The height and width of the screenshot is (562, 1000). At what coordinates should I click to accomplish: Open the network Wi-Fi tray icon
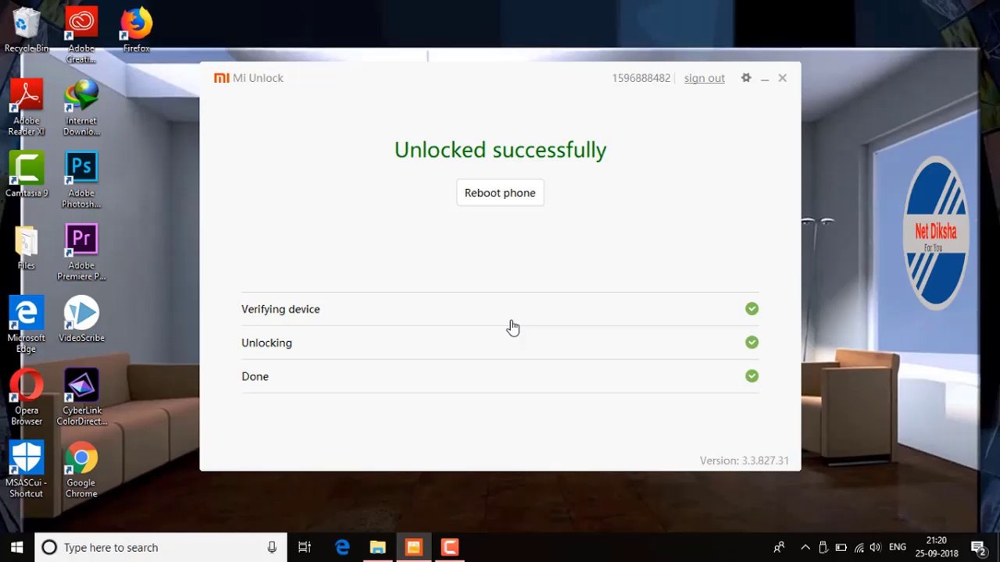click(x=859, y=547)
